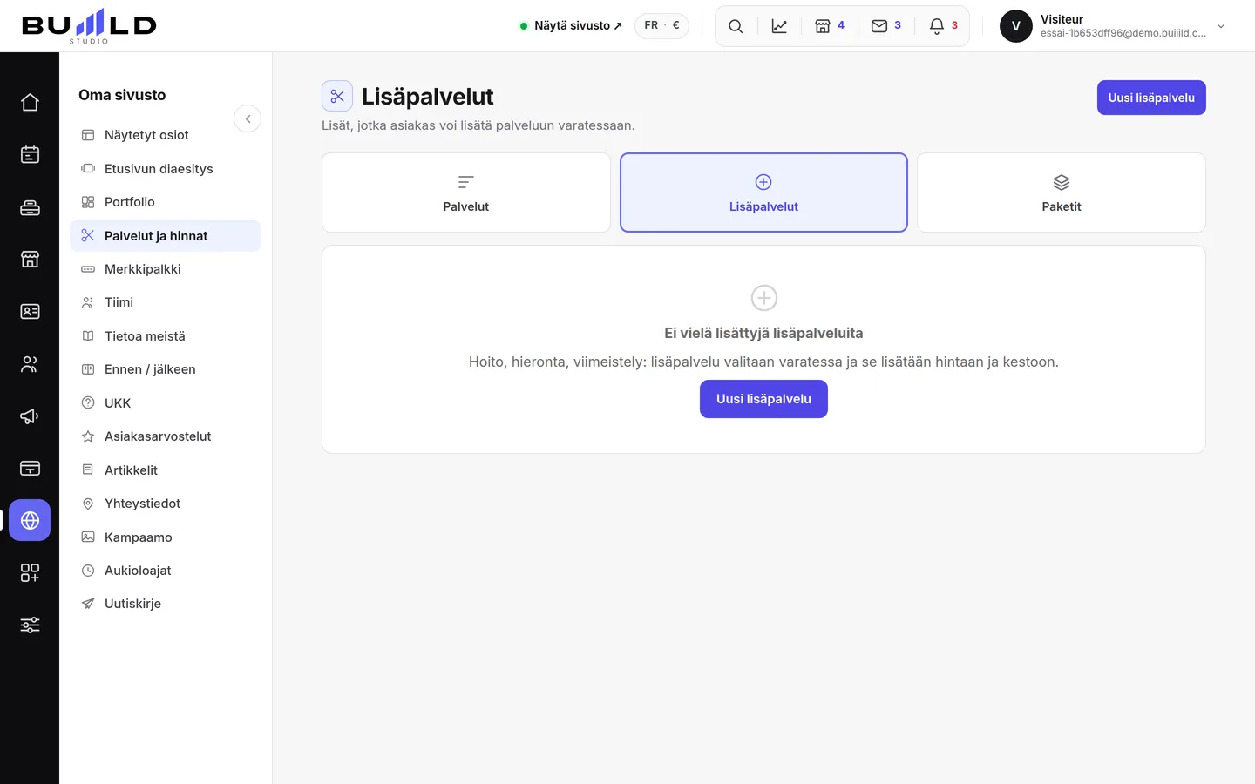
Task: Switch to the Paketit tab
Action: [x=1062, y=193]
